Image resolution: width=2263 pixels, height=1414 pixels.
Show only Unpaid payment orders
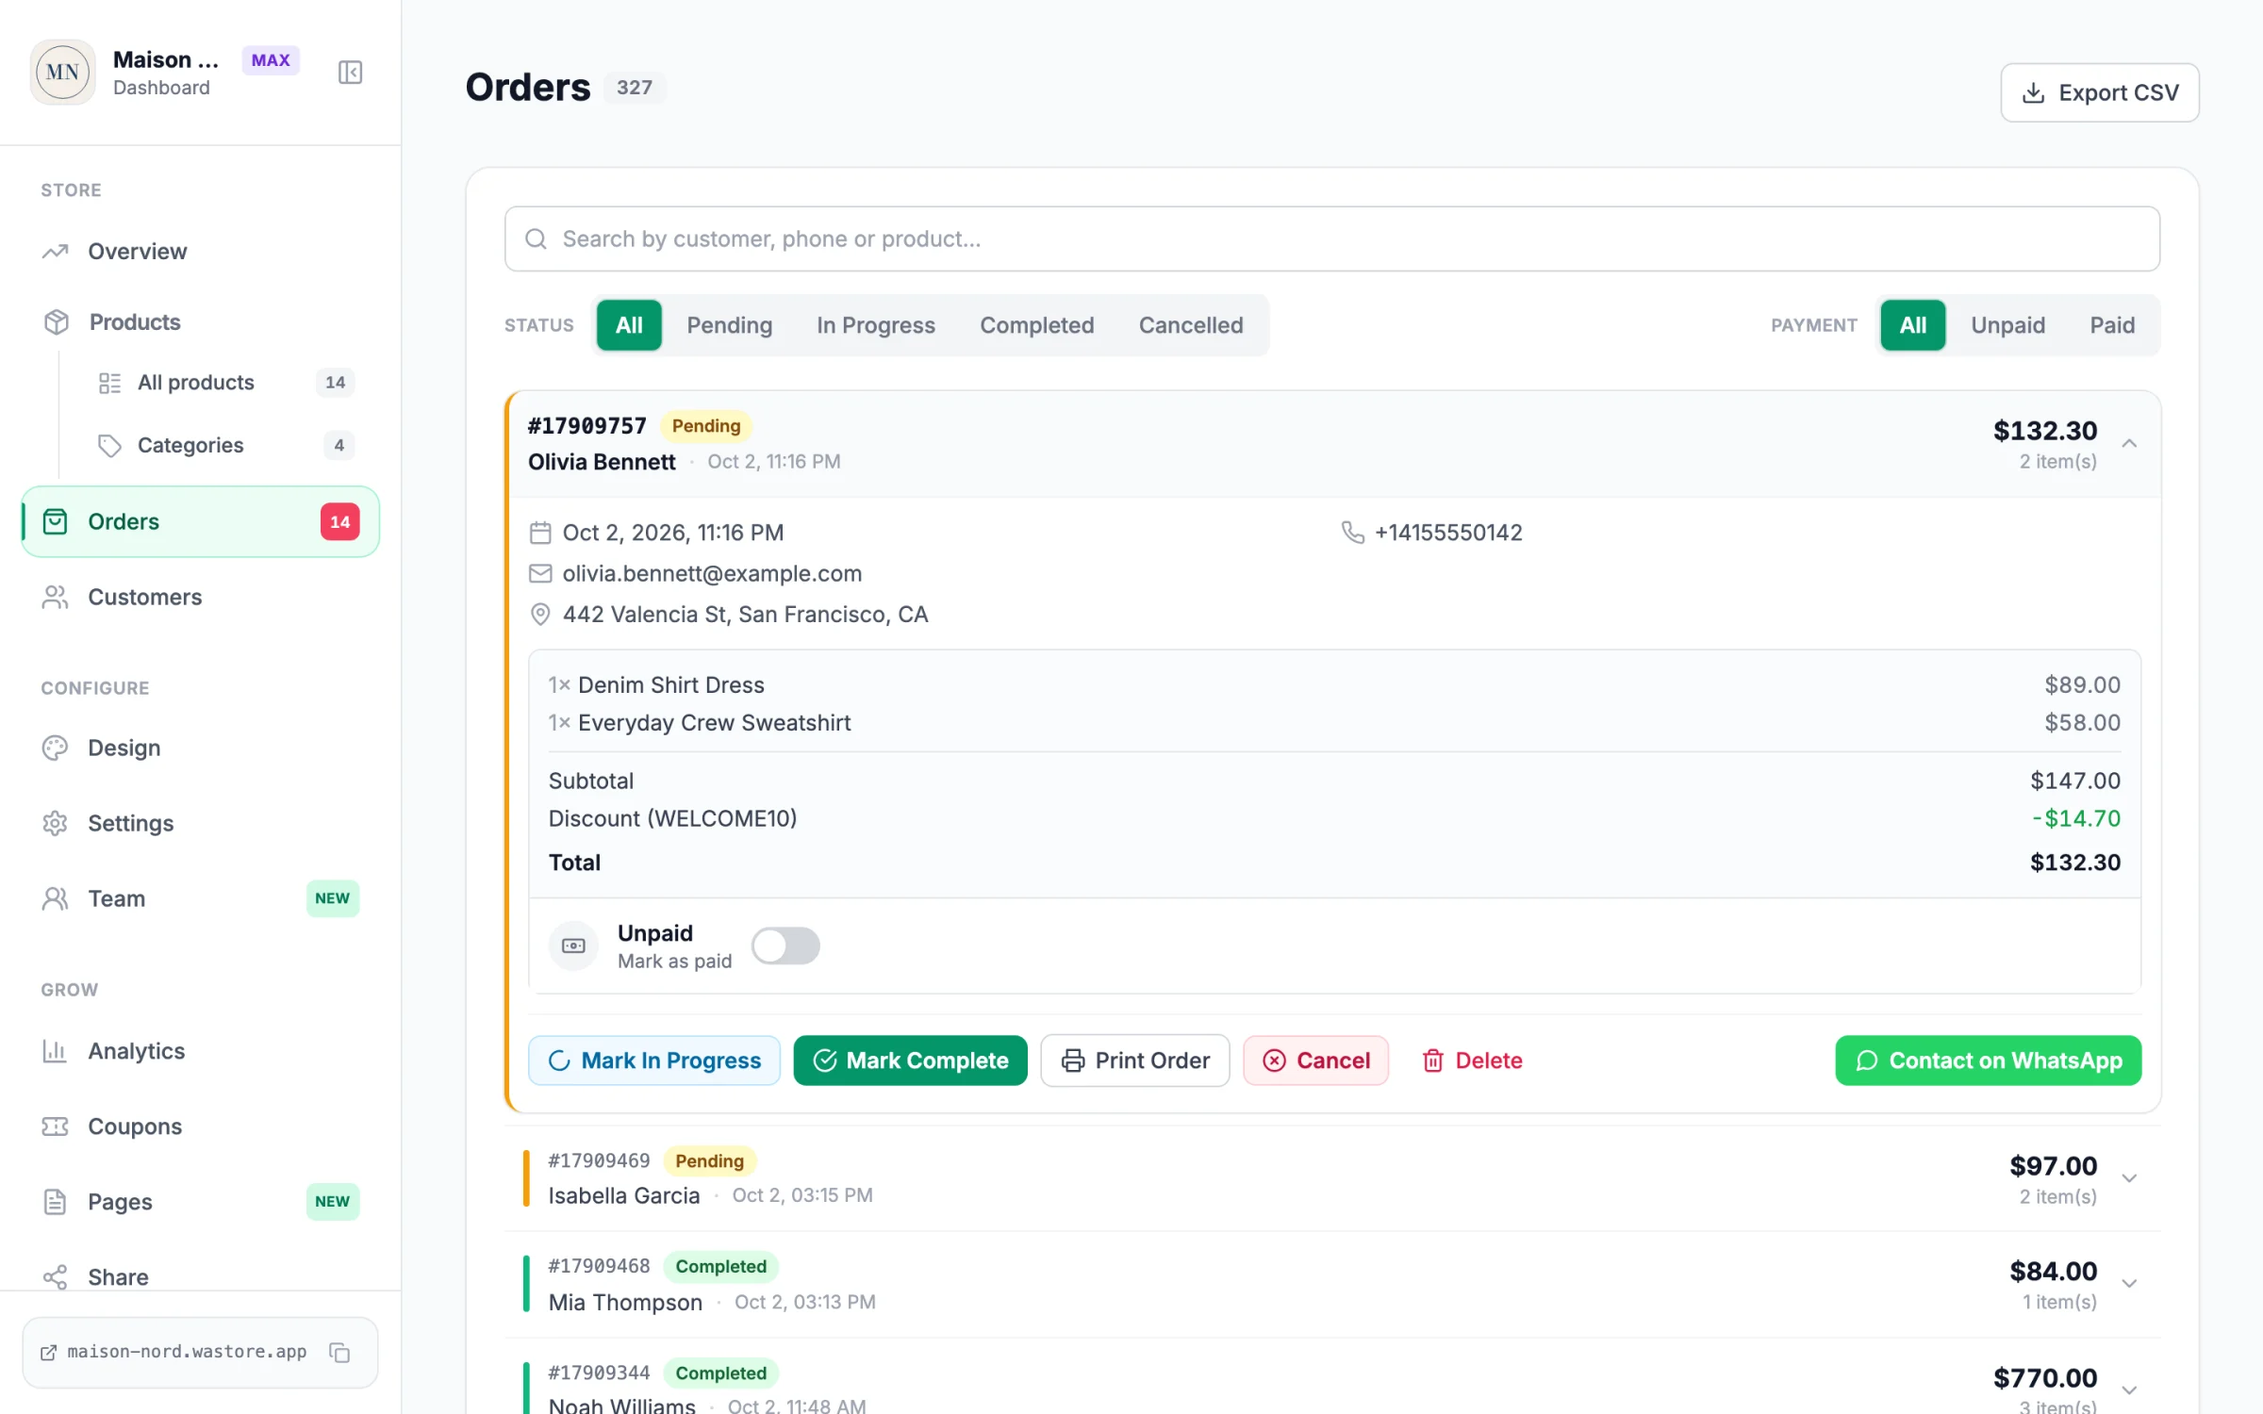[2007, 325]
